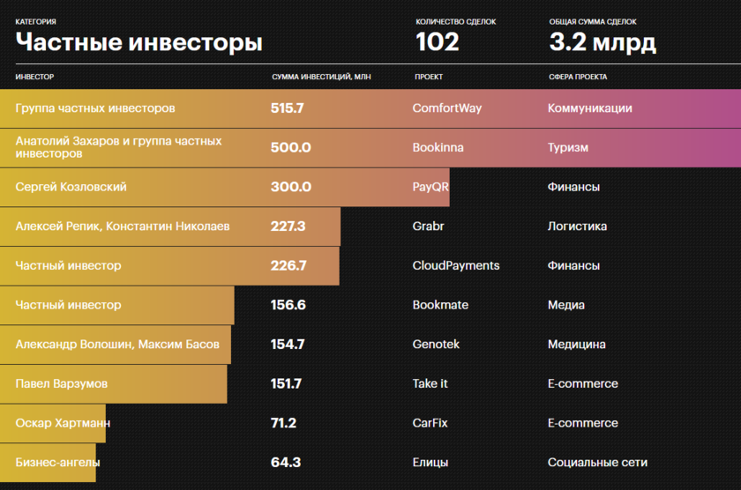Click the Сфера проекта column header
Screen dimensions: 741x490
coord(578,77)
